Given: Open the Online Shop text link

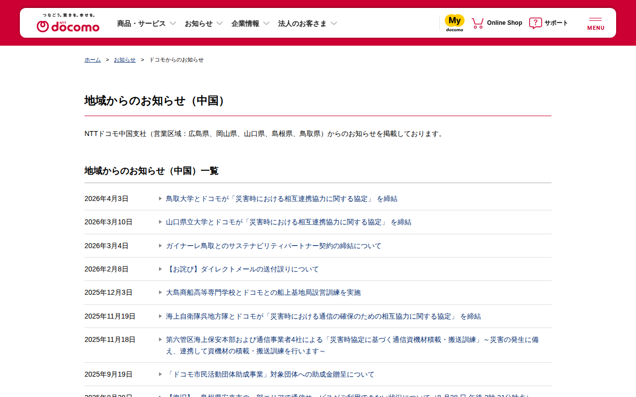Looking at the screenshot, I should pos(504,23).
